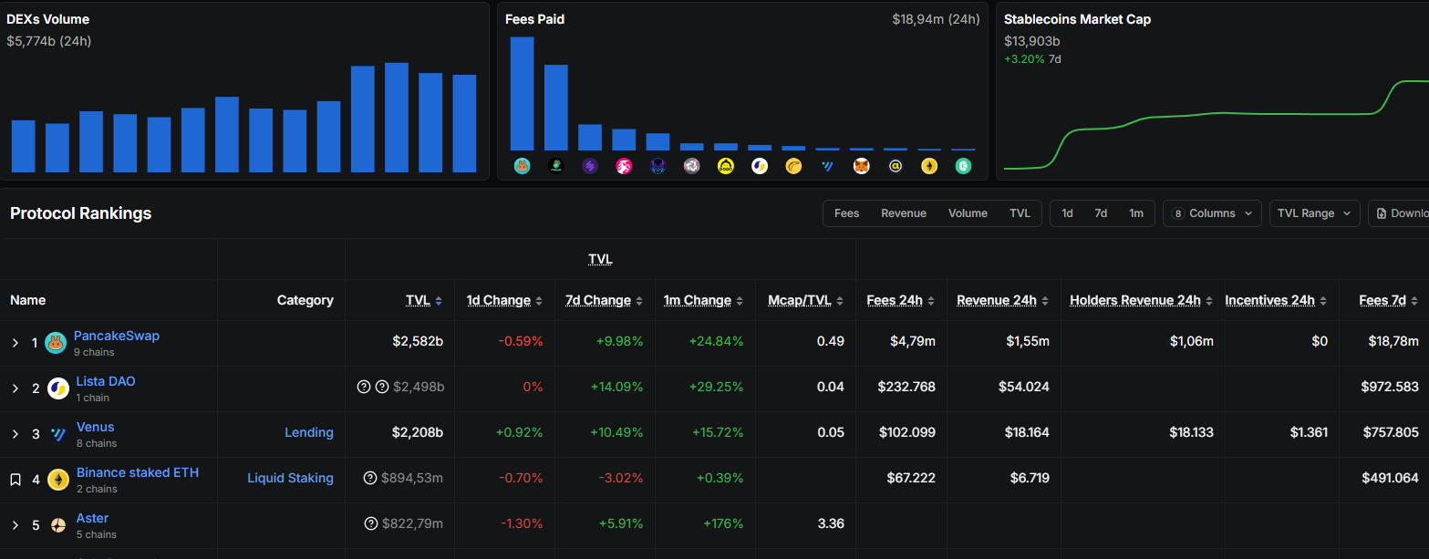
Task: Click the PancakeSwap logo in the rankings table
Action: 56,343
